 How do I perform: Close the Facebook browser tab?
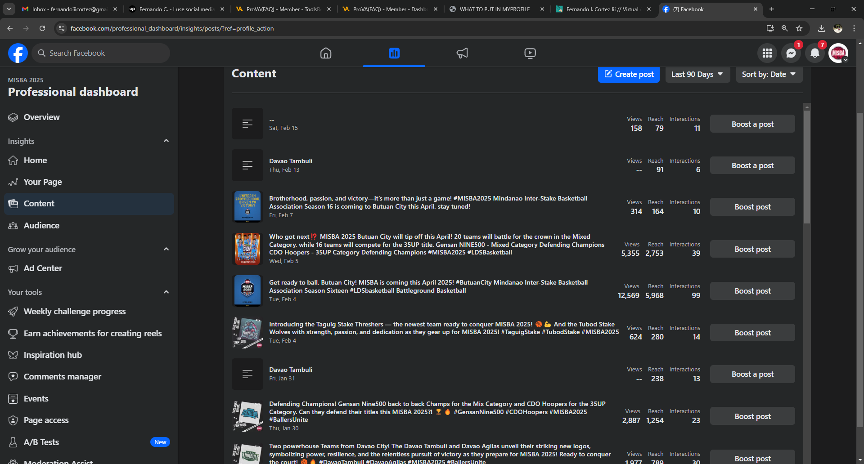pos(756,9)
